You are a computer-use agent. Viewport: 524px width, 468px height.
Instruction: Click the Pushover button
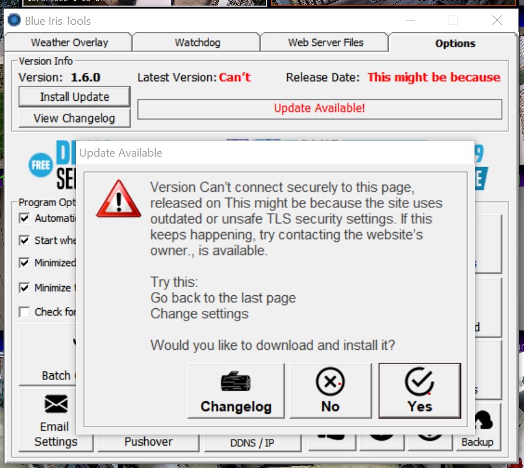pos(148,442)
